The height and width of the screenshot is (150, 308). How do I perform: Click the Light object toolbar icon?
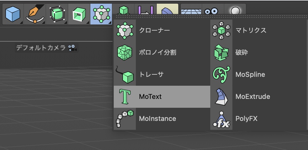pos(235,10)
